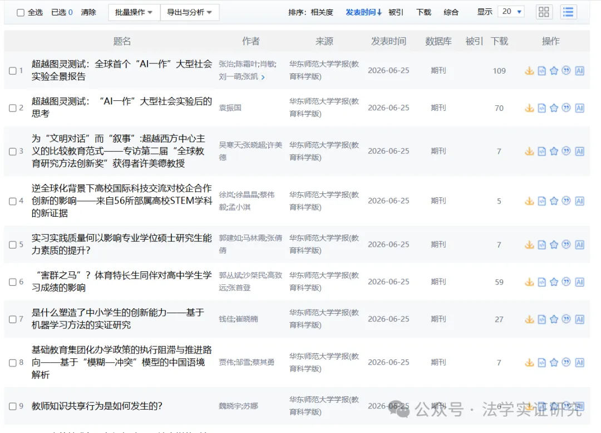Select result 4 checkbox
The image size is (601, 433).
click(13, 201)
